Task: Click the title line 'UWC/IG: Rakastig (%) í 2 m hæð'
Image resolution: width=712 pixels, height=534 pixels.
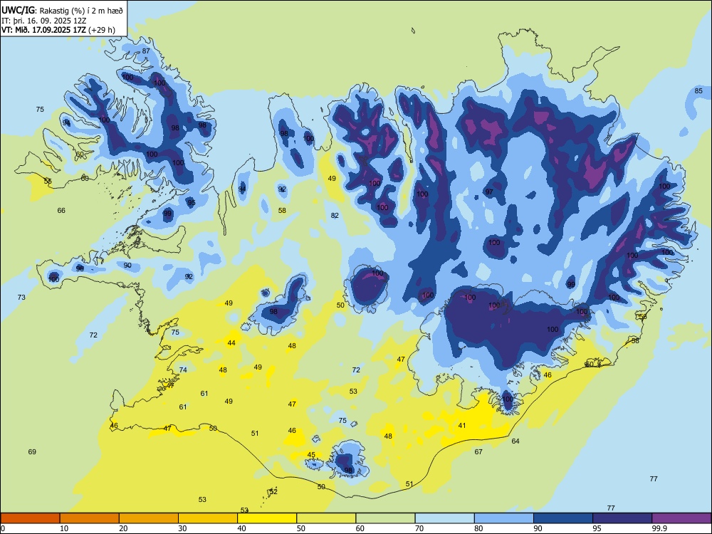Action: [62, 10]
